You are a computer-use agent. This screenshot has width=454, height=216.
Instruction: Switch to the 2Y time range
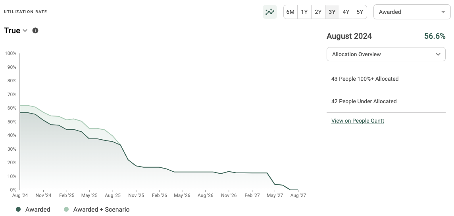click(318, 12)
